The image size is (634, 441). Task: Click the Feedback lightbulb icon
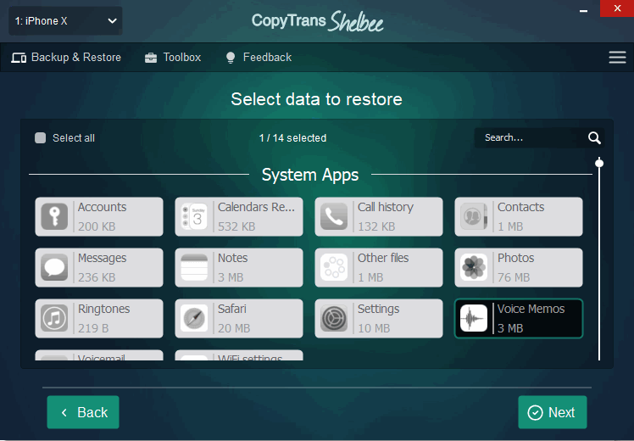pos(231,58)
